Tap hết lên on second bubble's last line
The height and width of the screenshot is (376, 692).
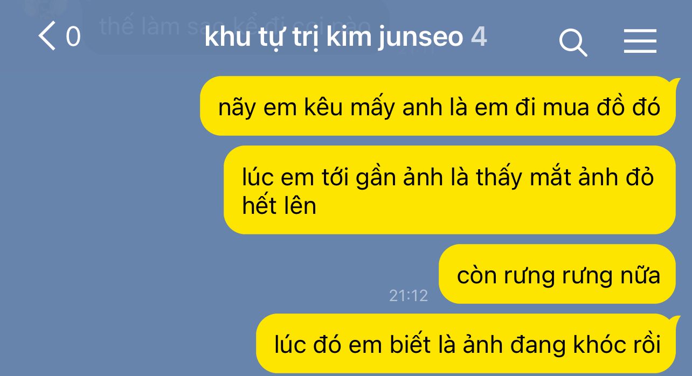click(x=279, y=205)
